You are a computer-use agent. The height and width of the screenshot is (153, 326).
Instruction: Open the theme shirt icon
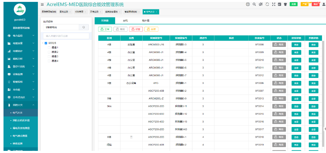pos(285,4)
